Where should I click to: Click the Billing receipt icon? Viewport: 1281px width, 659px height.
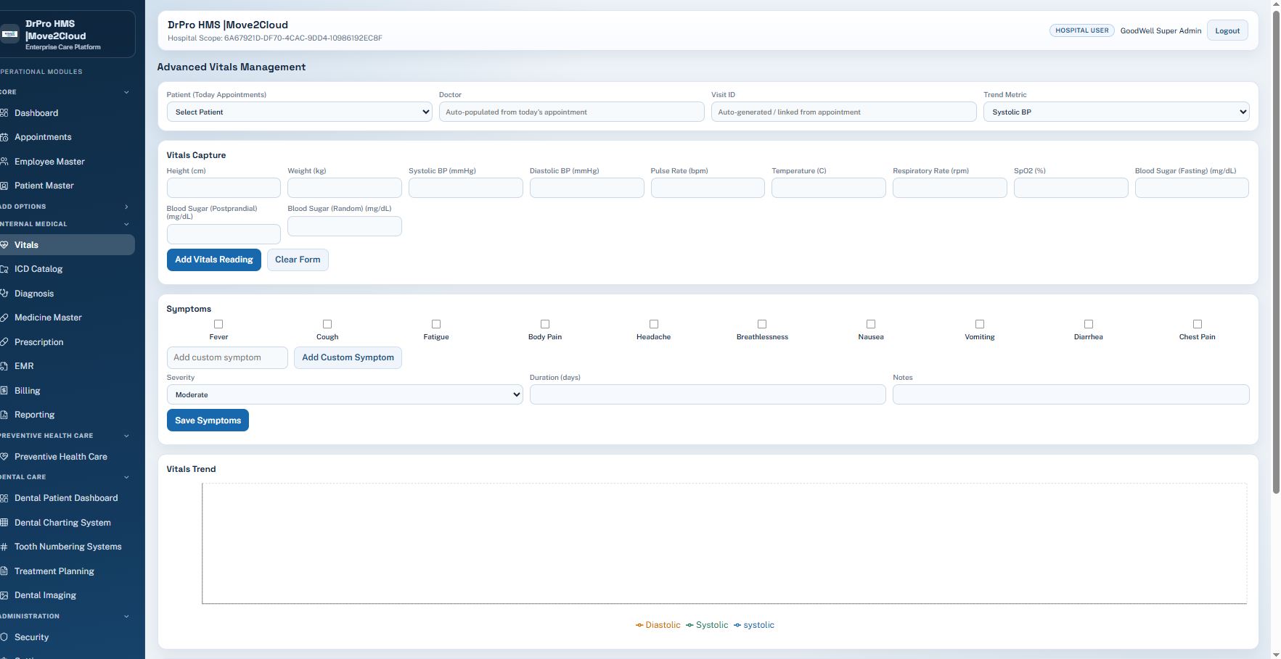coord(4,391)
